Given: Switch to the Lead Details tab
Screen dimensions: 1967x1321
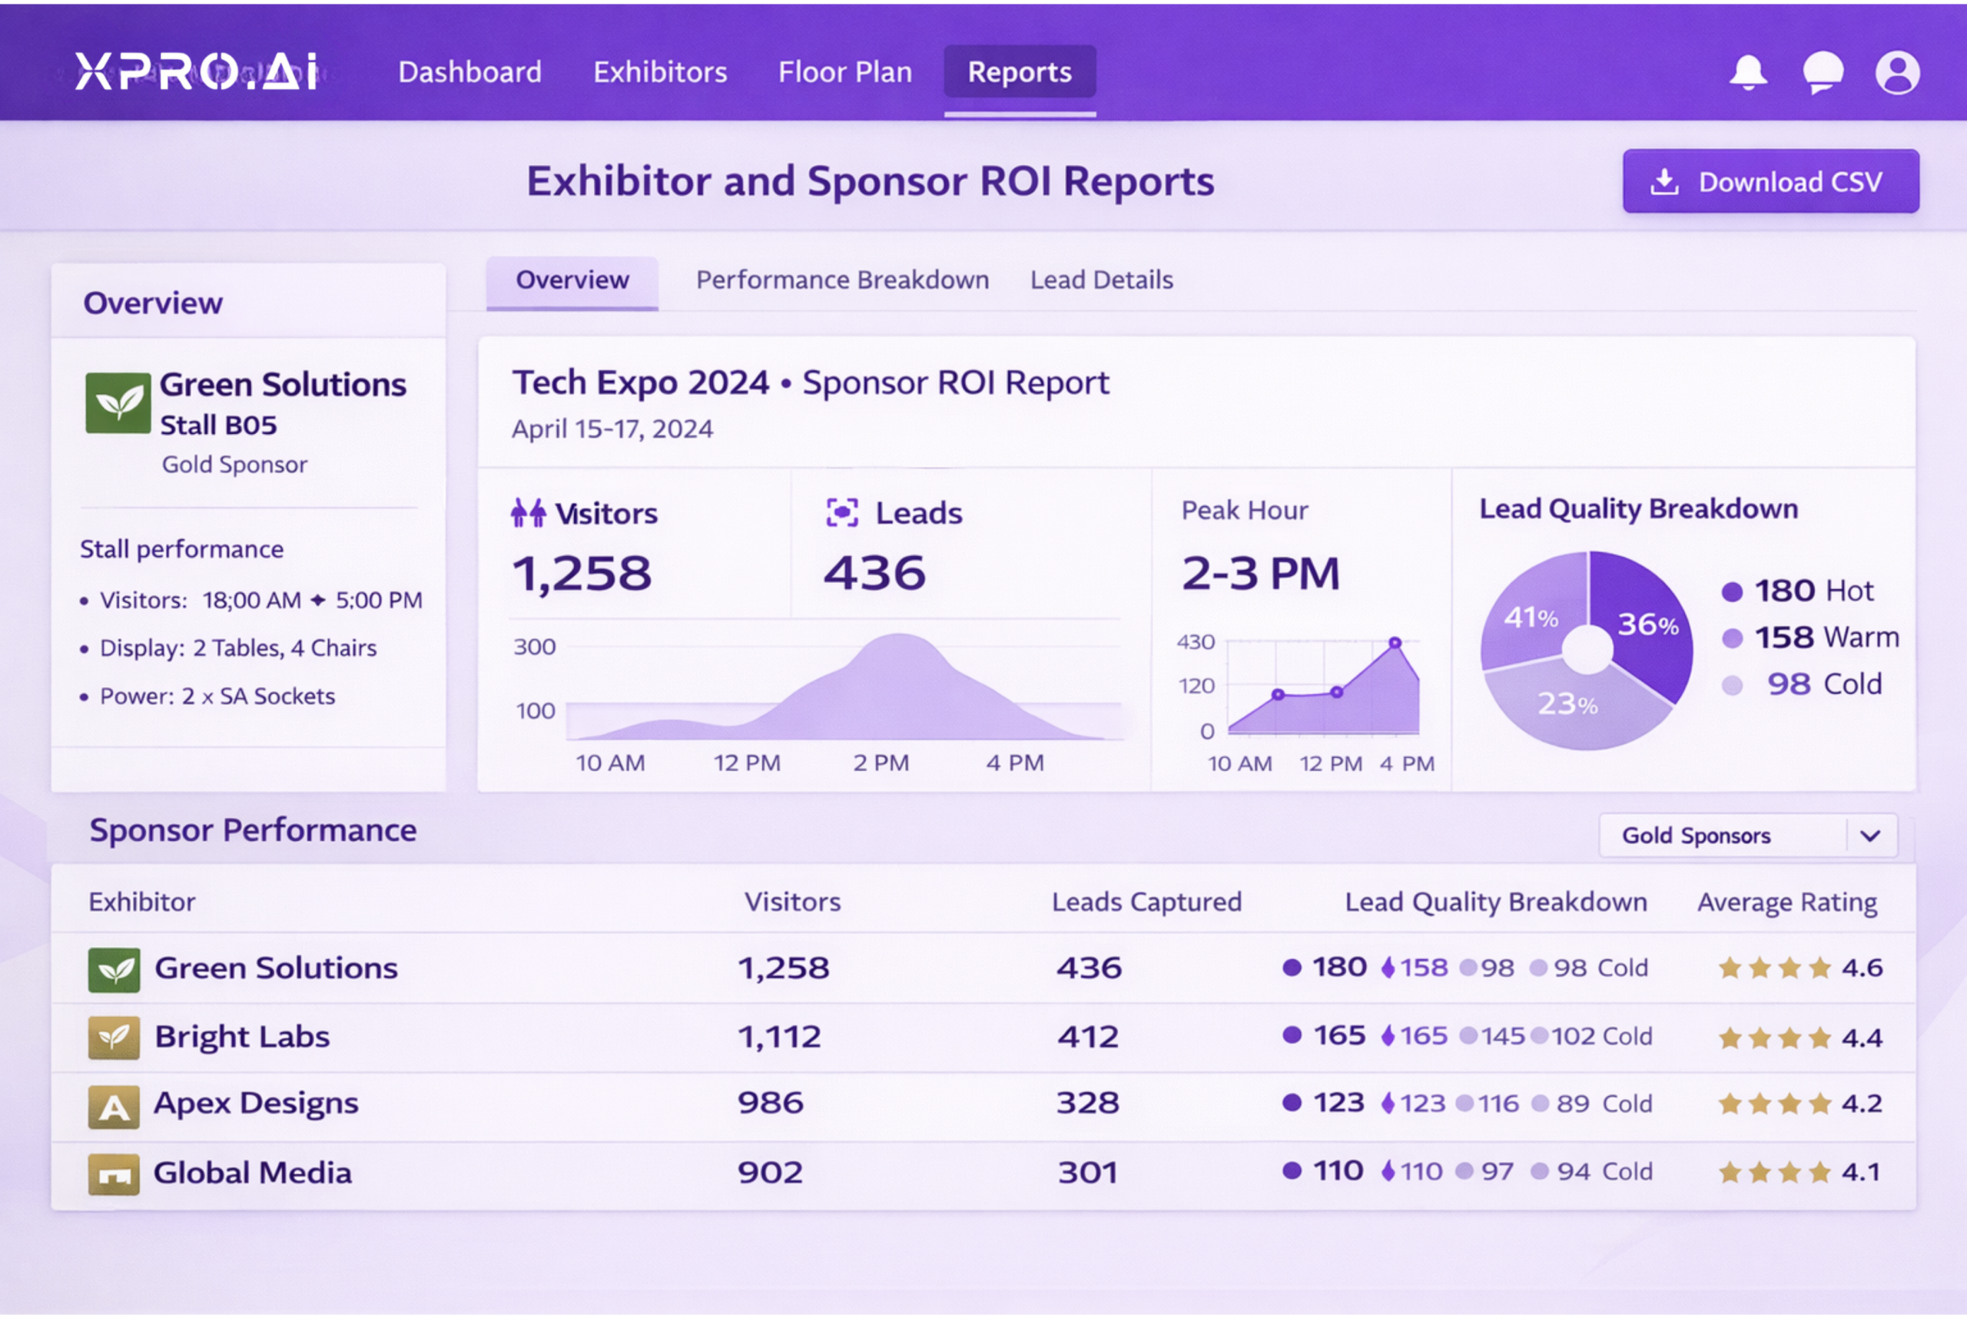Looking at the screenshot, I should coord(1100,280).
